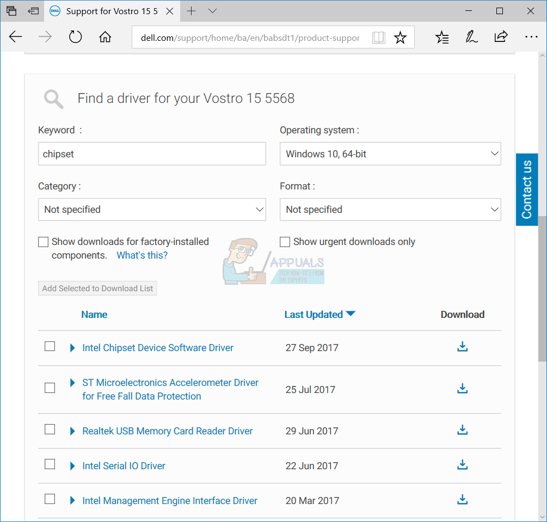
Task: Check Intel Chipset Device Software Driver box
Action: pyautogui.click(x=50, y=346)
